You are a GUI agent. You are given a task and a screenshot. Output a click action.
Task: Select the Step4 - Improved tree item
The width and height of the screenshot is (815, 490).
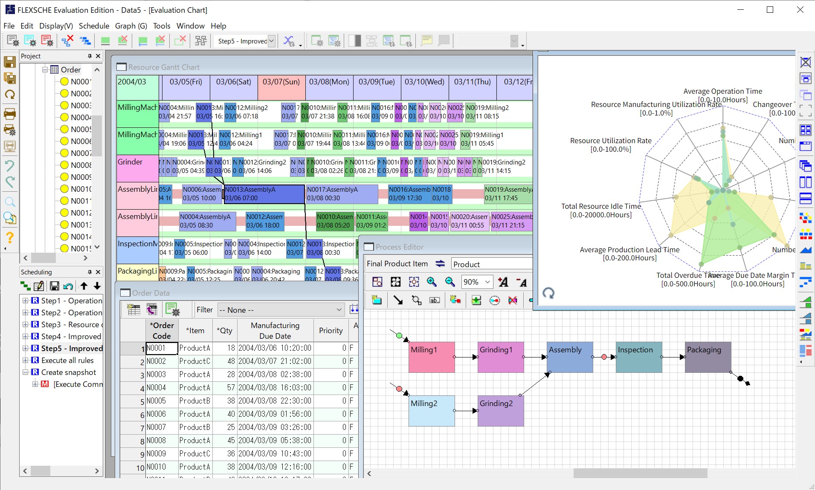tap(71, 336)
